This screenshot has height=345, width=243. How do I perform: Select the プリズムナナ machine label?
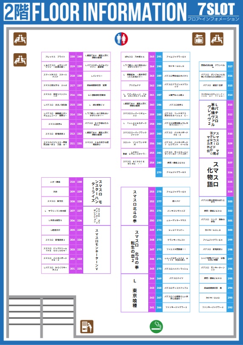click(135, 85)
